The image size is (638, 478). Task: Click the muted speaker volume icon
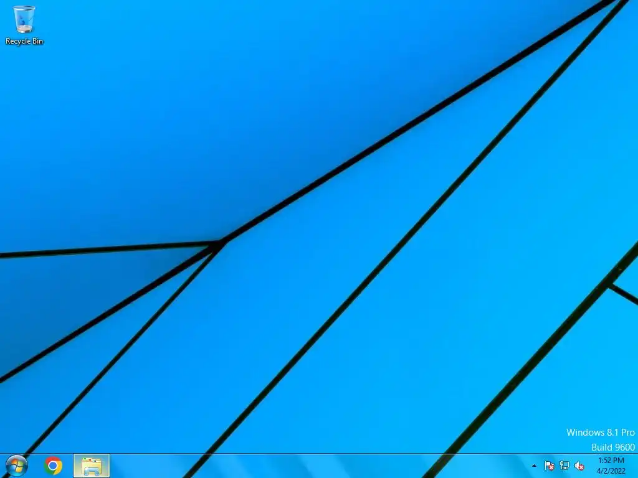pos(579,466)
